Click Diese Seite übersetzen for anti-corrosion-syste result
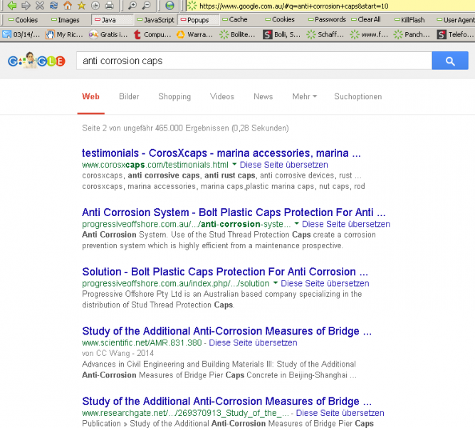The width and height of the screenshot is (475, 428). pos(346,224)
